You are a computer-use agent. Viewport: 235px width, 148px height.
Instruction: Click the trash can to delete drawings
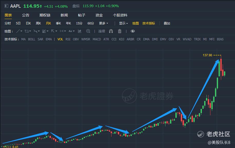(120, 31)
